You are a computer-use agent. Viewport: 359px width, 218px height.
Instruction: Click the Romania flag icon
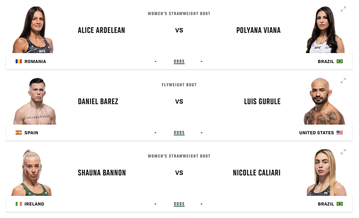[19, 61]
